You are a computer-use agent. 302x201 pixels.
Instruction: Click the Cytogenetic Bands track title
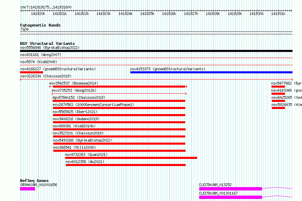pyautogui.click(x=40, y=25)
